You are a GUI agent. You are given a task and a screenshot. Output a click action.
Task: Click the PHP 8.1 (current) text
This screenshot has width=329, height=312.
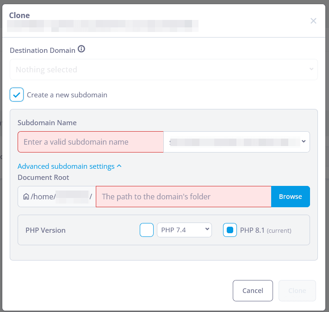266,230
